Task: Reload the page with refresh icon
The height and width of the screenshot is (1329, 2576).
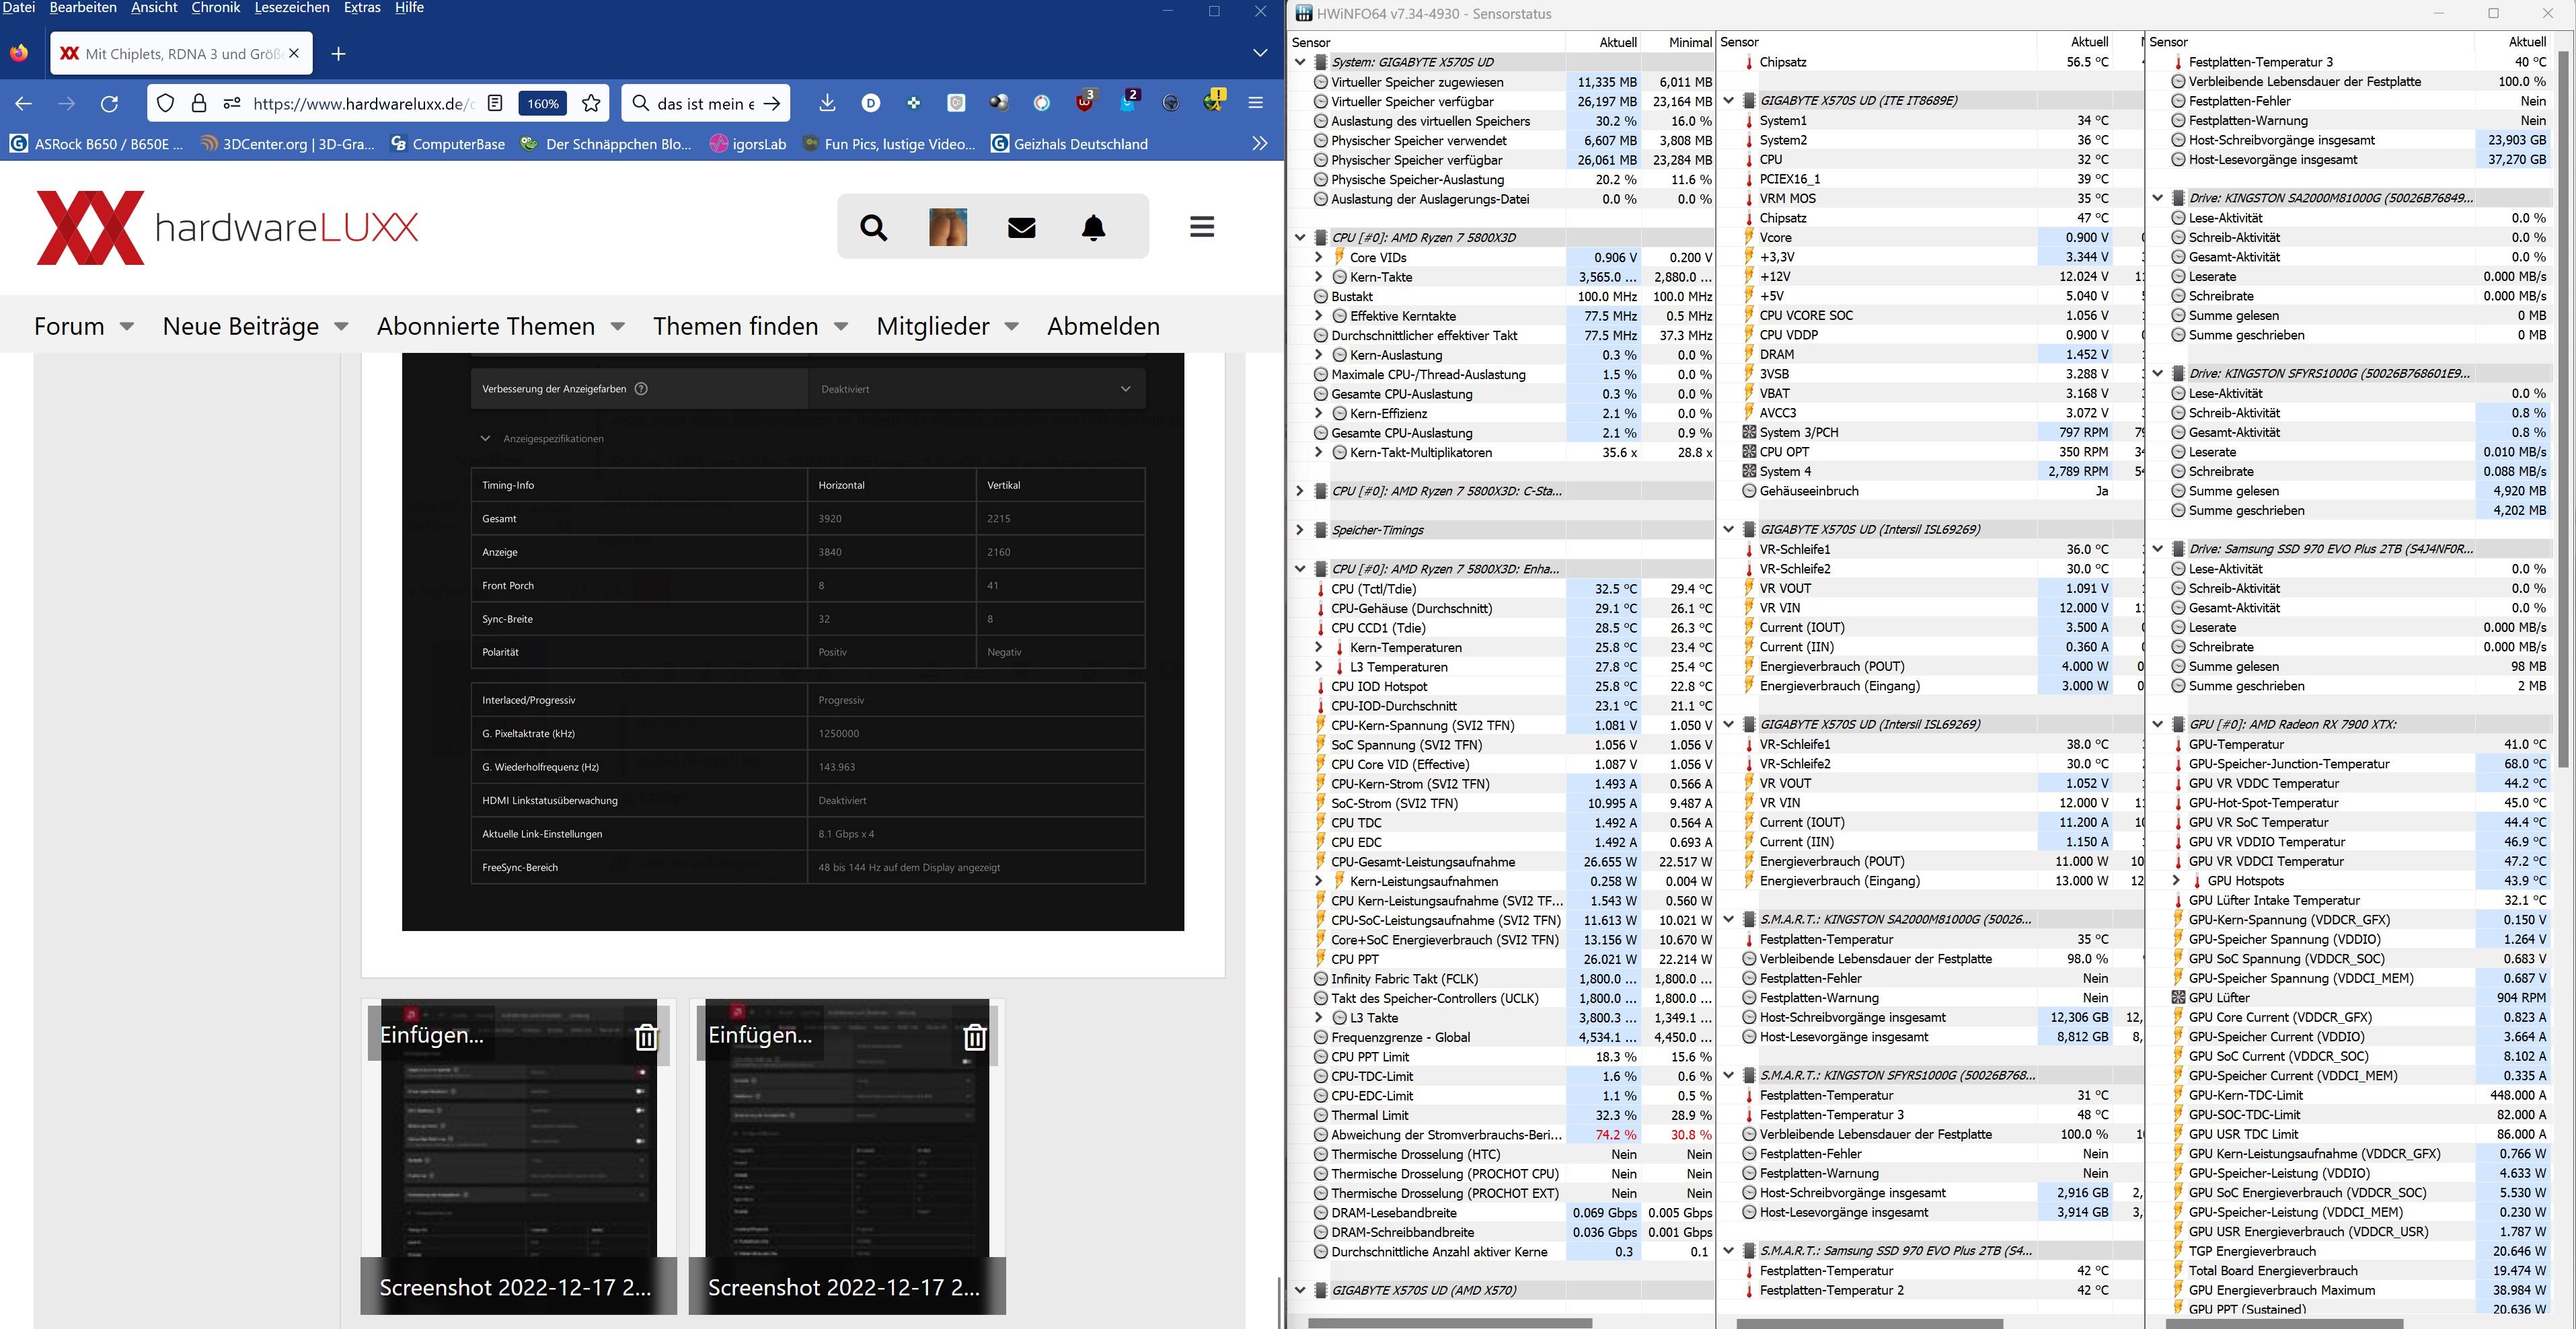Action: click(110, 103)
